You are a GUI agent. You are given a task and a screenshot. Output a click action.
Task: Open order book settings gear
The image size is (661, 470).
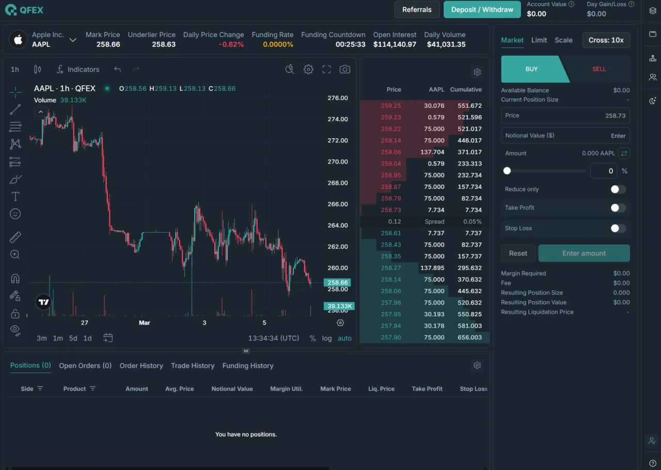(x=477, y=72)
